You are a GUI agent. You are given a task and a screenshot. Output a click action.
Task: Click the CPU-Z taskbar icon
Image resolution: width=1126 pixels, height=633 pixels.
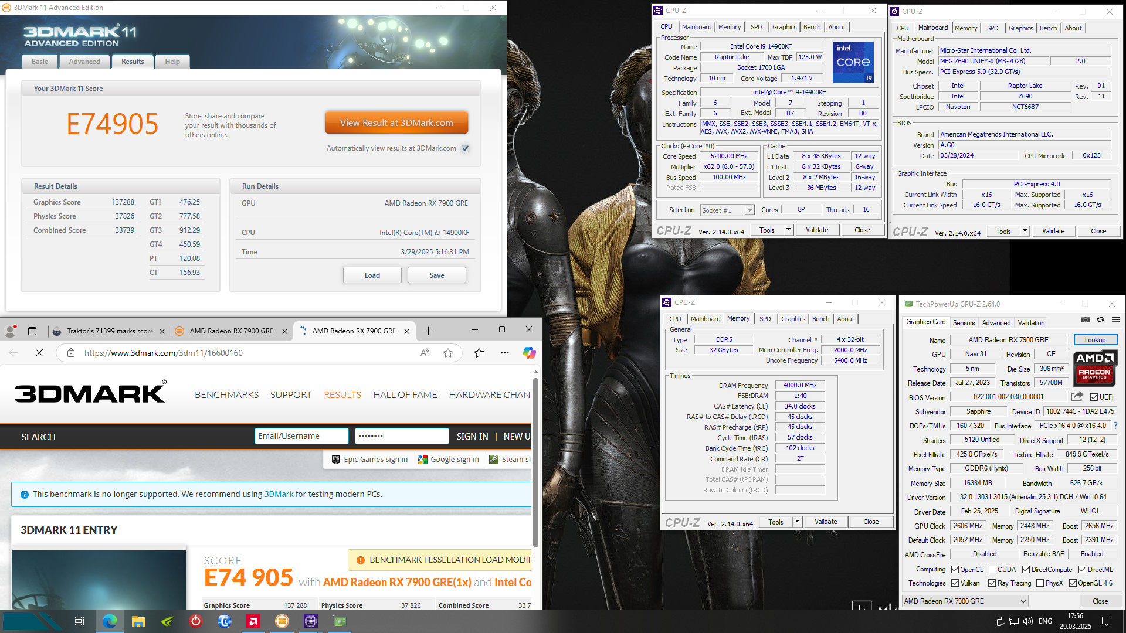(x=311, y=621)
